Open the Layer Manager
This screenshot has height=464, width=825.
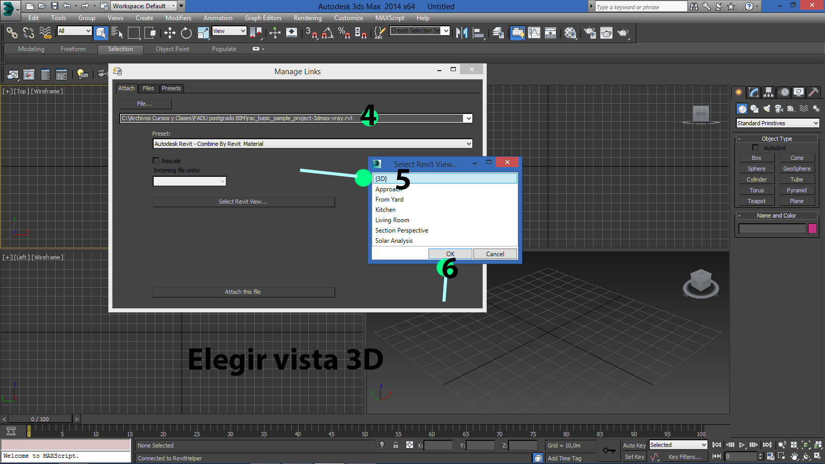click(x=498, y=33)
